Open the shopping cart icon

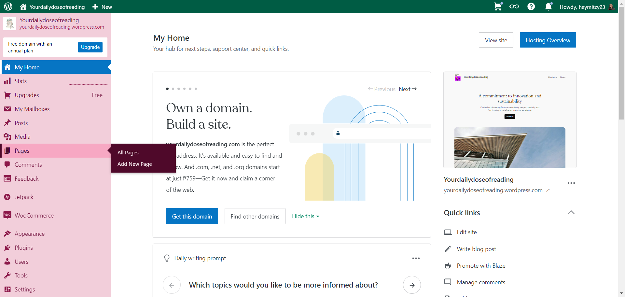[x=498, y=7]
